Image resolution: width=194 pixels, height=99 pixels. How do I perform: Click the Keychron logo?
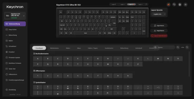[x=15, y=7]
